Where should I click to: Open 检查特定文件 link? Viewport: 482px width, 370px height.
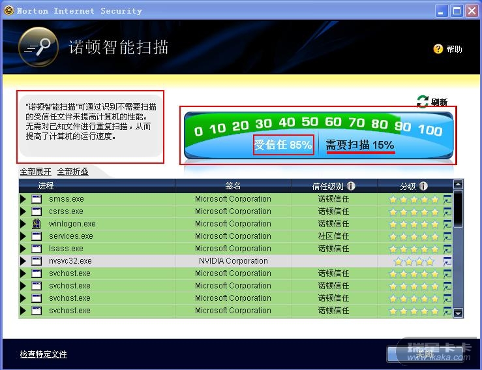43,354
